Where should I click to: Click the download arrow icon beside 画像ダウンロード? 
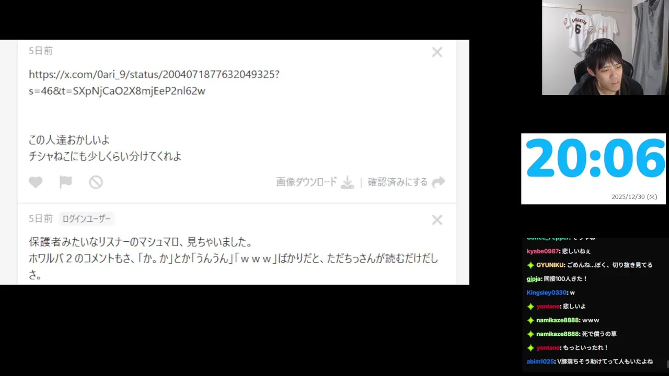(x=348, y=182)
